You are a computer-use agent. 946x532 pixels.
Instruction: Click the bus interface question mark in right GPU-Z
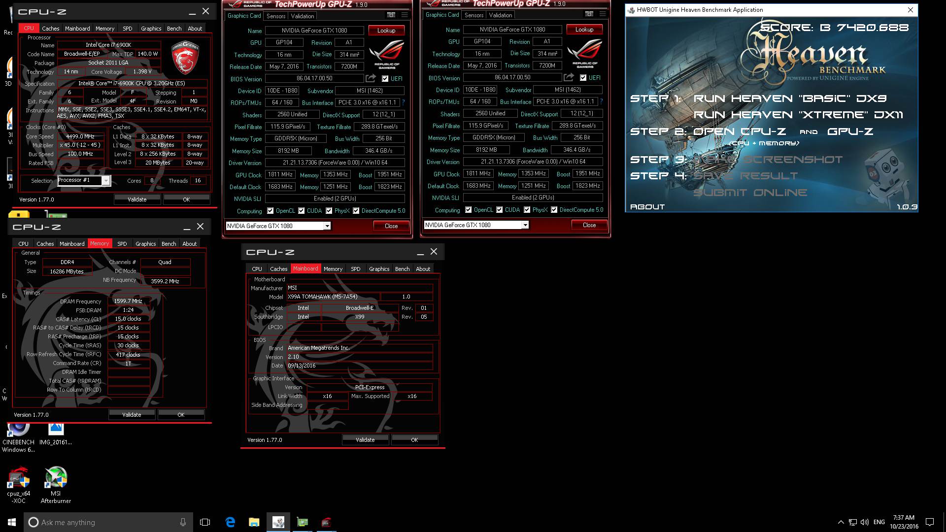point(601,101)
